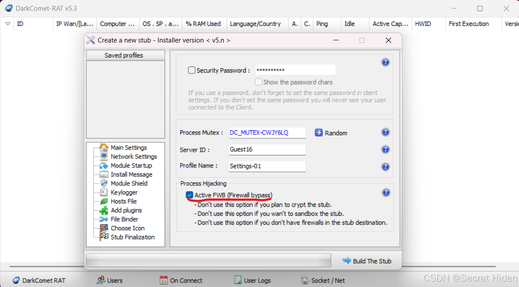Viewport: 519px width, 287px height.
Task: Open Keylogger icon in tree
Action: (104, 192)
